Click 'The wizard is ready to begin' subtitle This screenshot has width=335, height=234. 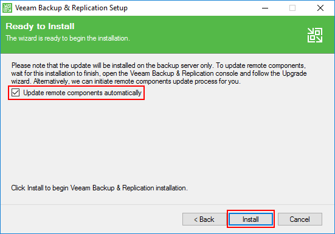click(67, 38)
